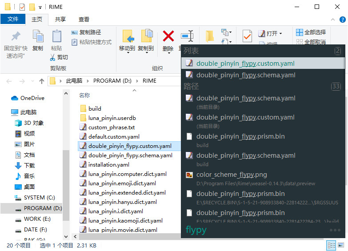Click the Pin to Quick access (固定到"快速访问") icon
Image resolution: width=348 pixels, height=251 pixels.
(16, 36)
